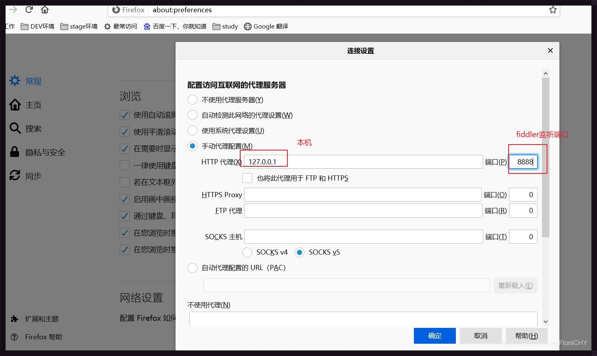Image resolution: width=597 pixels, height=356 pixels.
Task: Close the 连接设置 dialog
Action: point(550,50)
